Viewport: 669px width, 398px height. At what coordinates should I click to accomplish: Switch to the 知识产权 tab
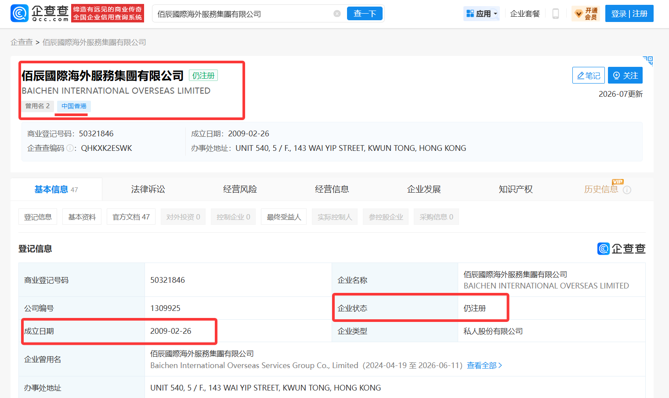pos(516,189)
